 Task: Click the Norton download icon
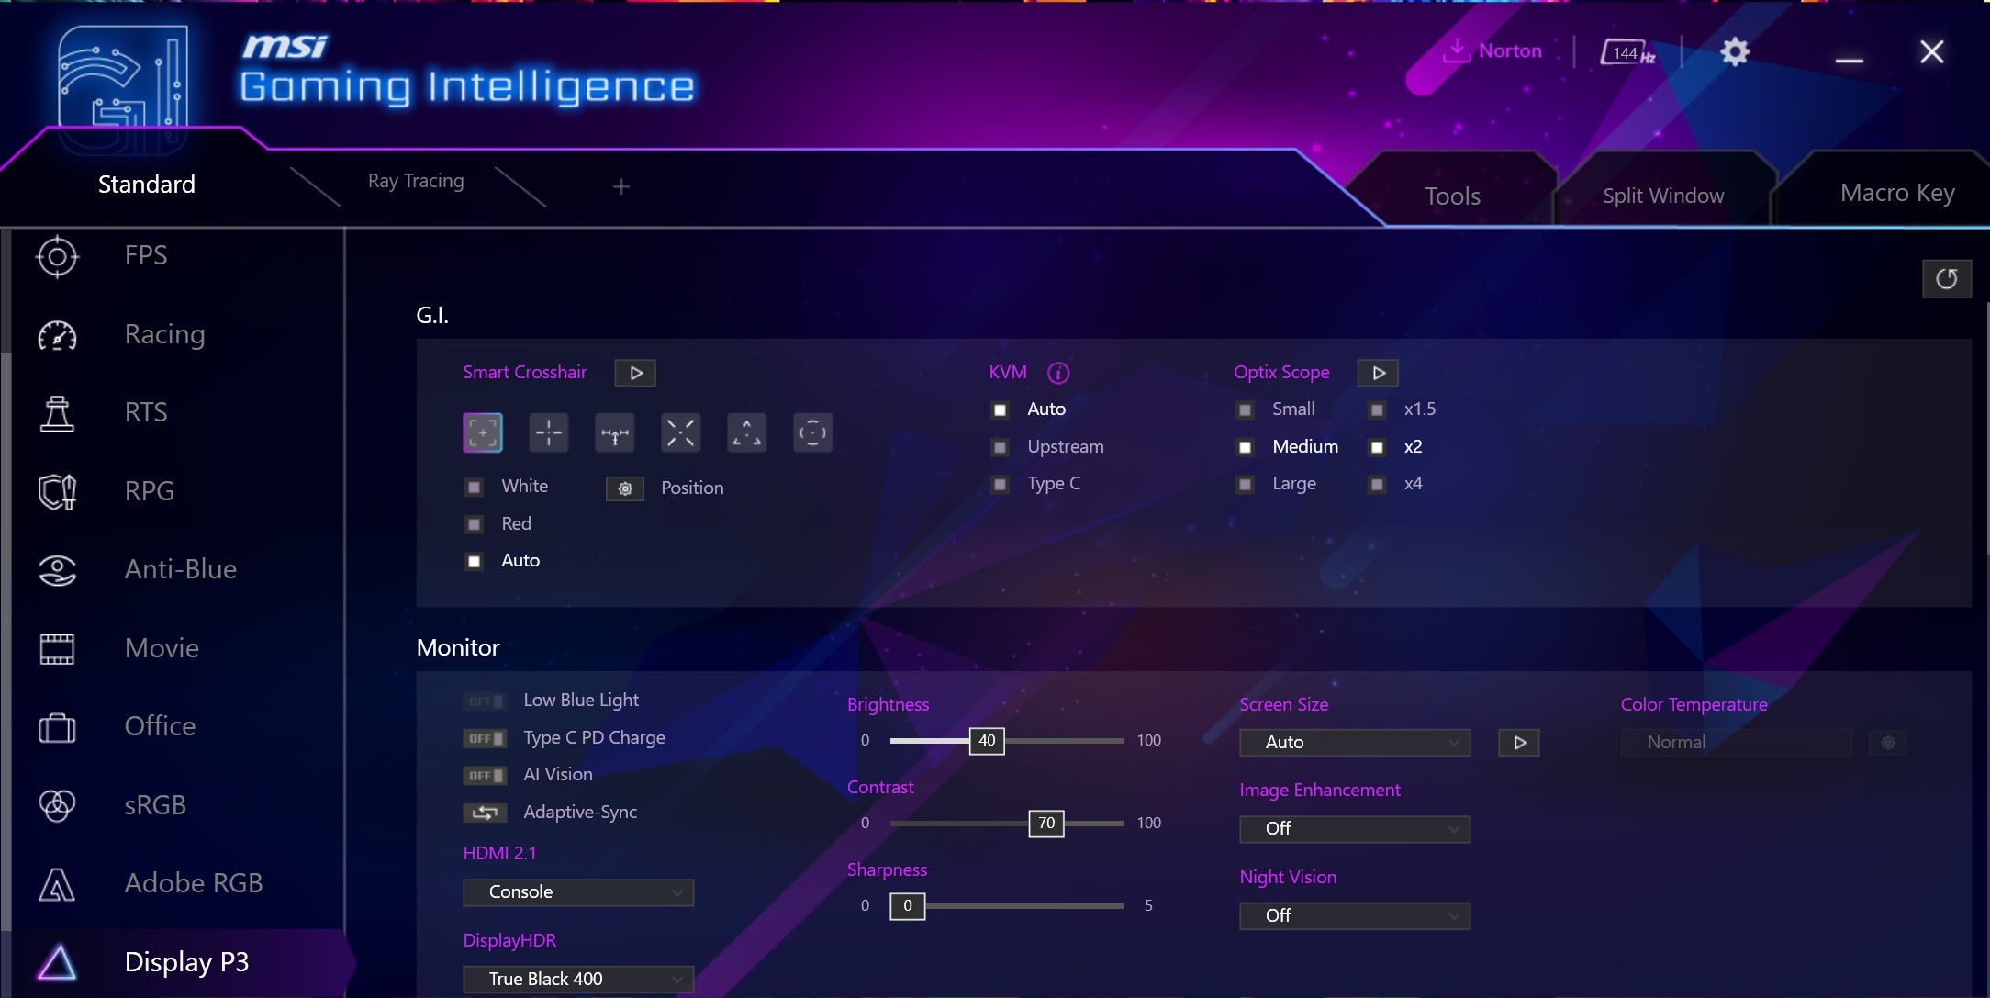(1456, 50)
